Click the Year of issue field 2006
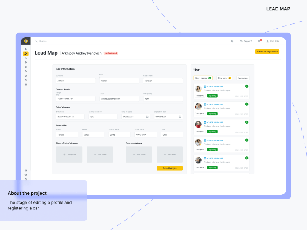This screenshot has width=307, height=230. tap(119, 135)
